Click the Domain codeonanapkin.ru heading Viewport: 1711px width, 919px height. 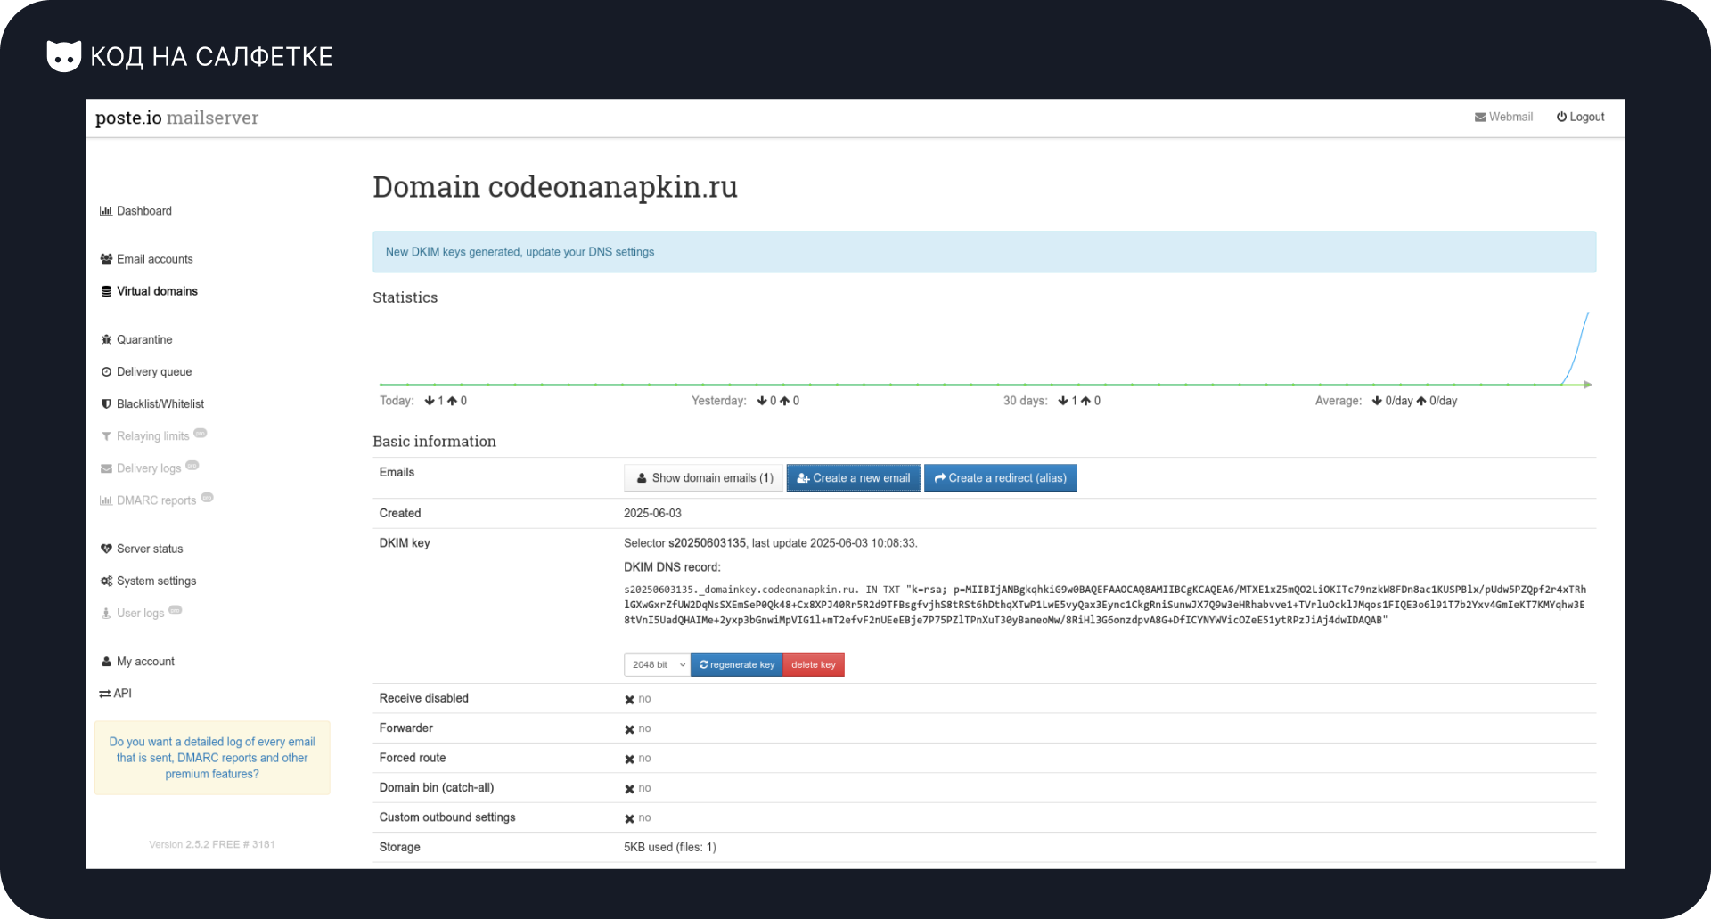pyautogui.click(x=555, y=187)
